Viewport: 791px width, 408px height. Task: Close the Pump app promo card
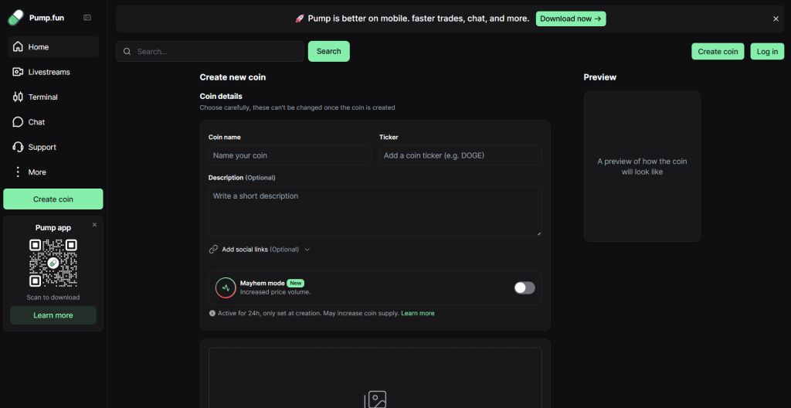(x=94, y=225)
